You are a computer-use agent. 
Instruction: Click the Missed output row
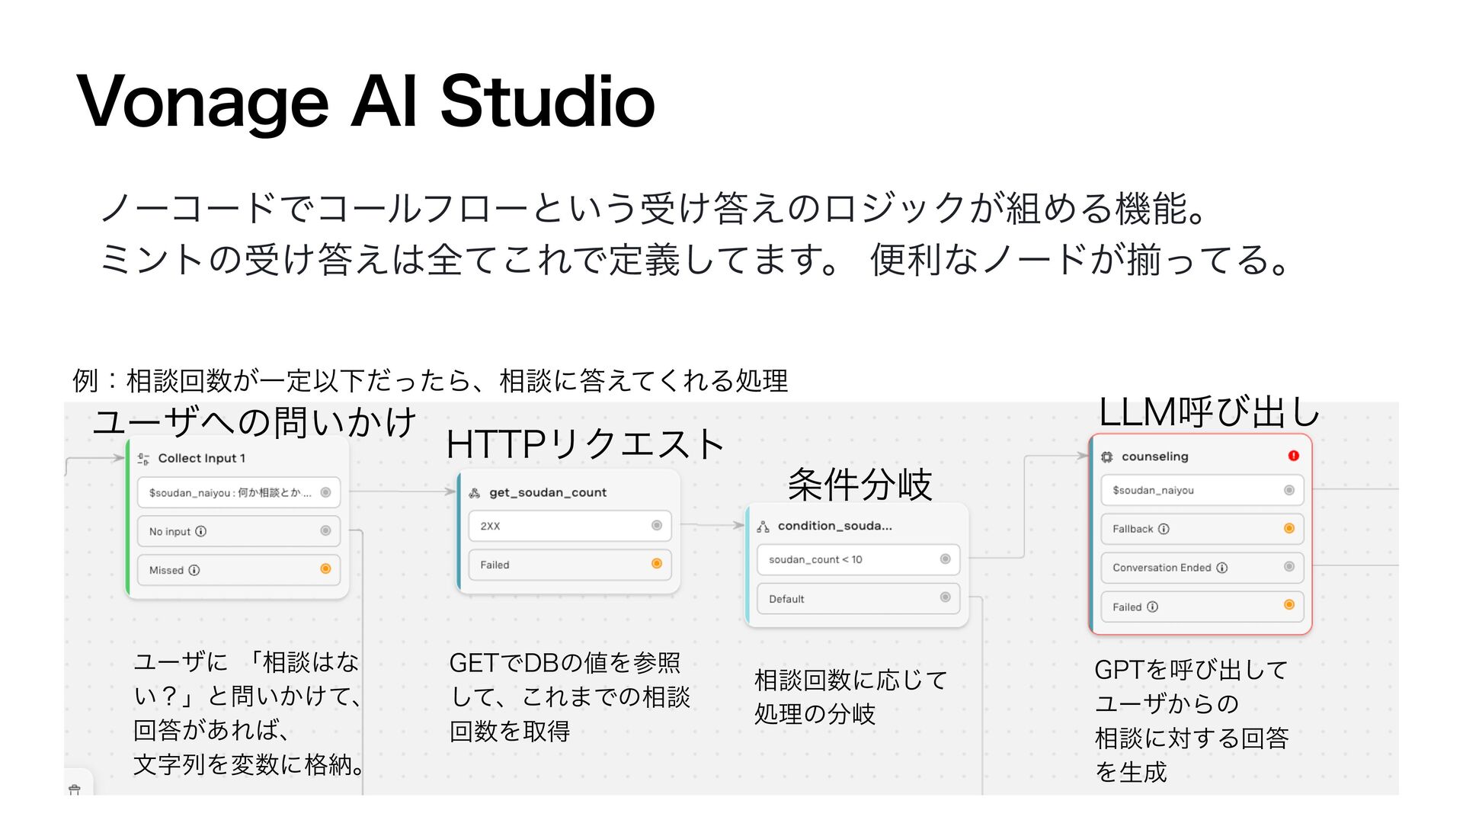click(x=238, y=570)
